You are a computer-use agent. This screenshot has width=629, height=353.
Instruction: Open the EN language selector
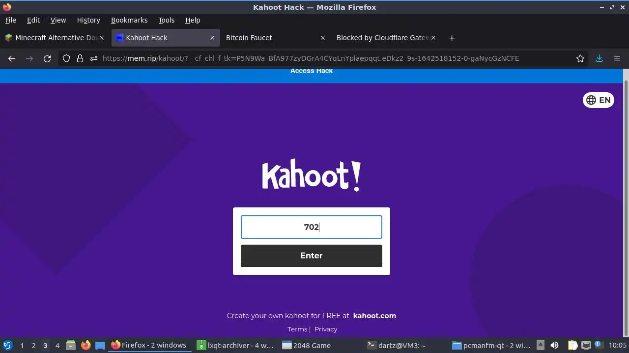pos(599,100)
